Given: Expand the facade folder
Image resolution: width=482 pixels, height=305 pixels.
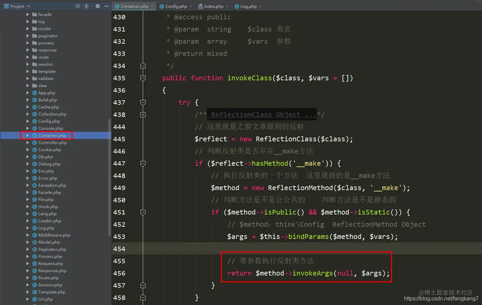Looking at the screenshot, I should point(28,14).
